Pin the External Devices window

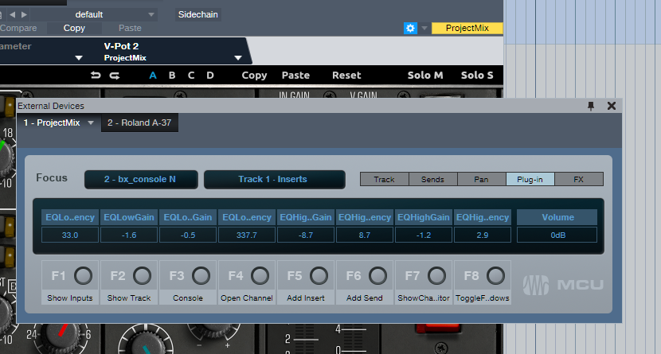[591, 106]
